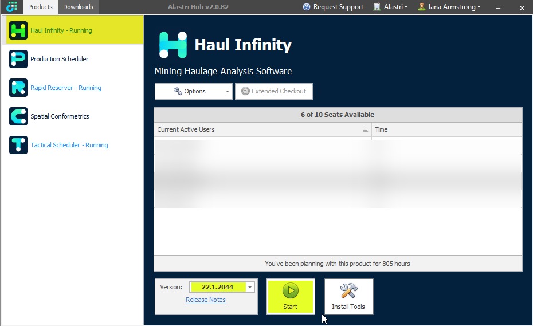Open Haul Infinity - Running entry
The width and height of the screenshot is (533, 326).
tap(73, 30)
